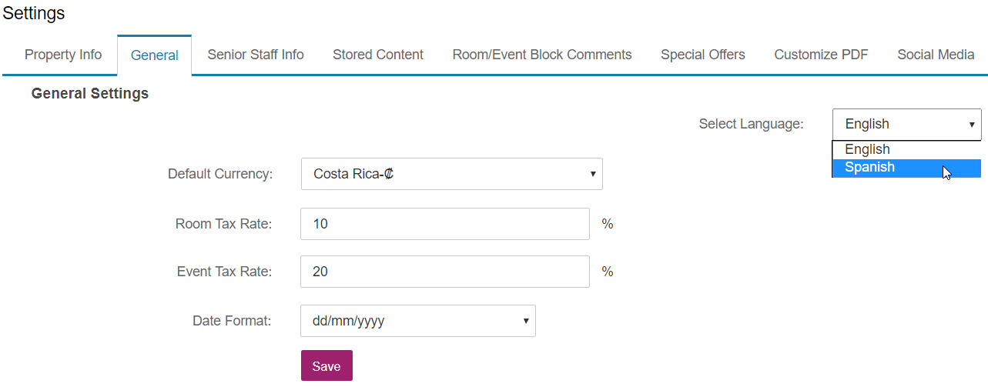Screen dimensions: 988x387
Task: Go to the Social Media tab
Action: tap(936, 55)
